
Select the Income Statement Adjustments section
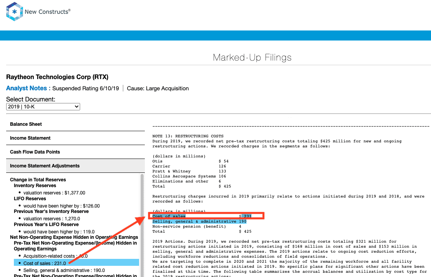click(x=75, y=166)
